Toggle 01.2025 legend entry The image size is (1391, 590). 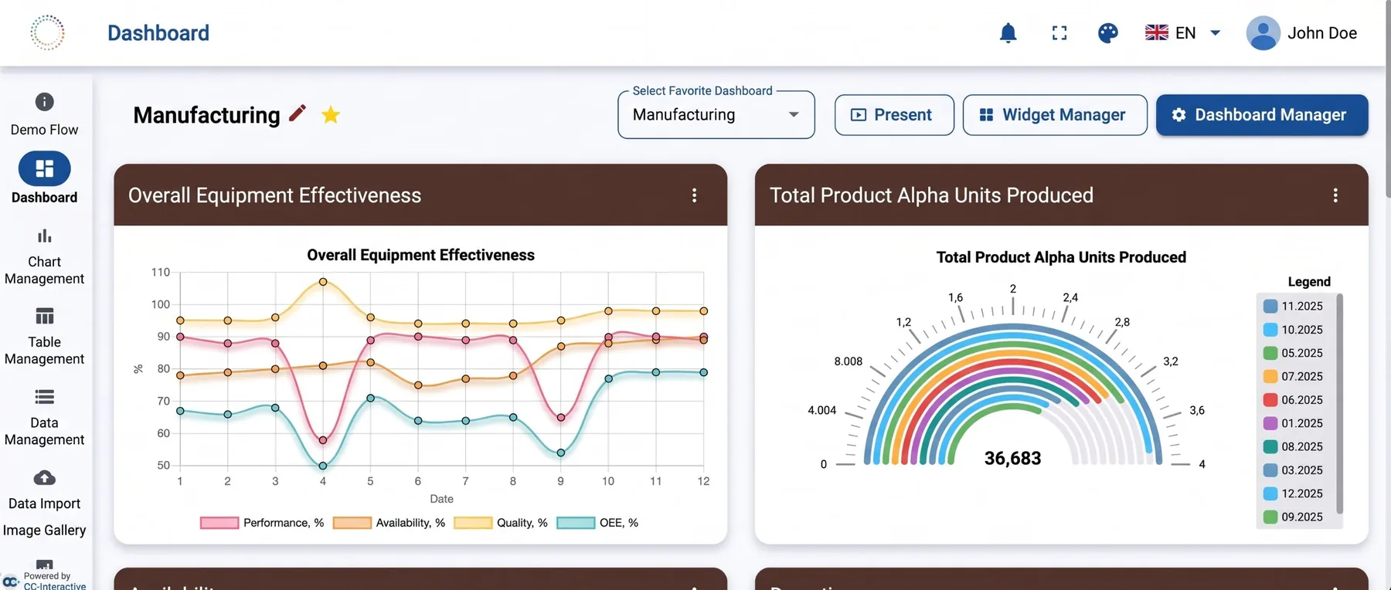[x=1293, y=423]
